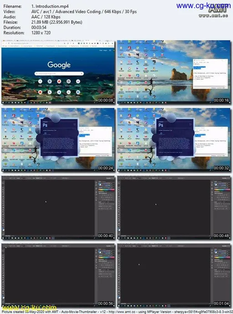Click Windows Start button in 00:00:16 frame
The image size is (233, 314).
[119, 103]
